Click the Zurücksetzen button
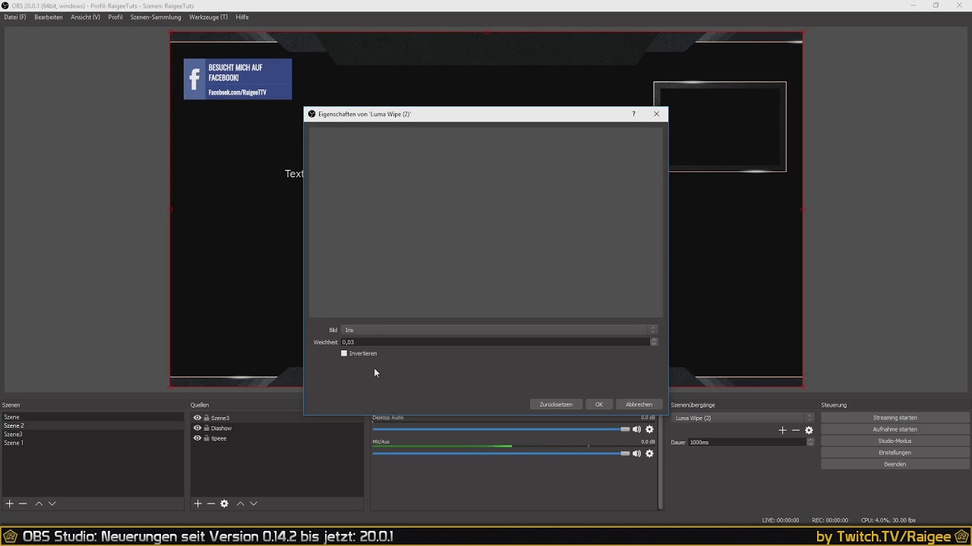Image resolution: width=972 pixels, height=546 pixels. (x=556, y=404)
